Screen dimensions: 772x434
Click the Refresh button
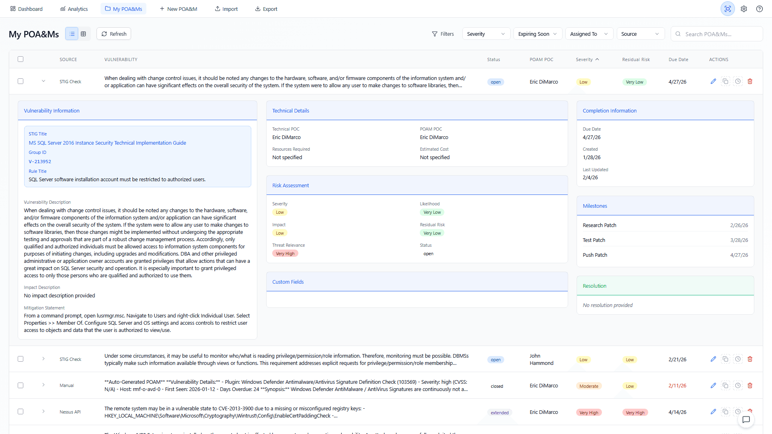click(114, 34)
